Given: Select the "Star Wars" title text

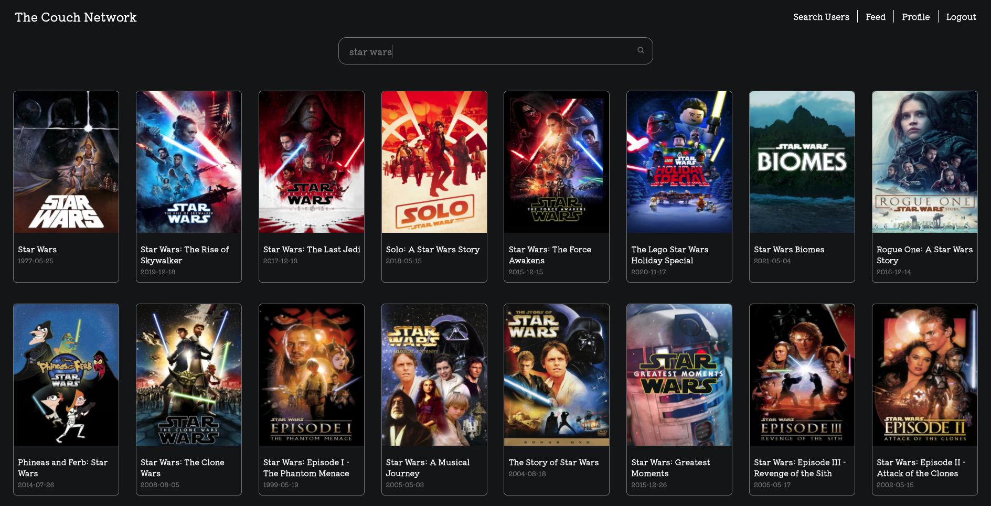Looking at the screenshot, I should pos(37,250).
